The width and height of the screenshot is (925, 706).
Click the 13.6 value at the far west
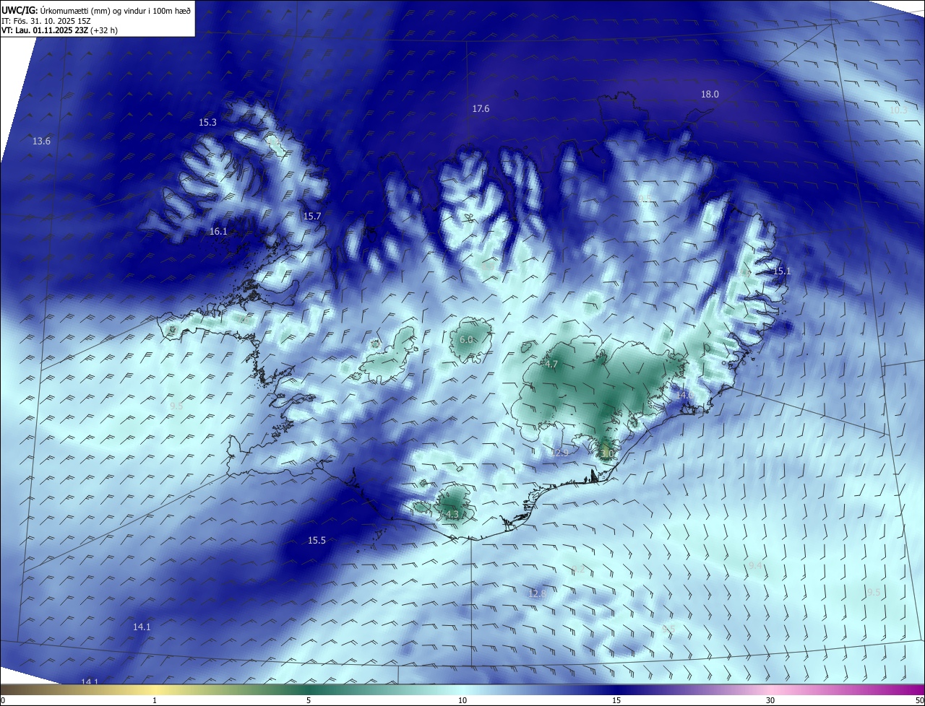coord(41,141)
